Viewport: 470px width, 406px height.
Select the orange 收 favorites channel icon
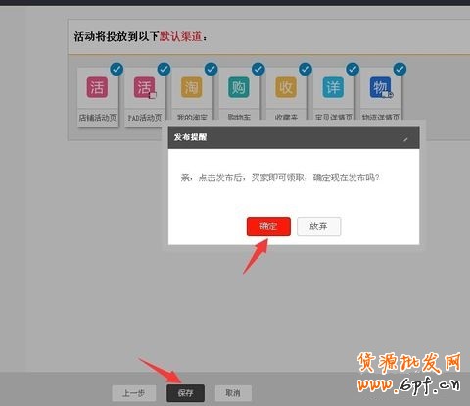[286, 87]
